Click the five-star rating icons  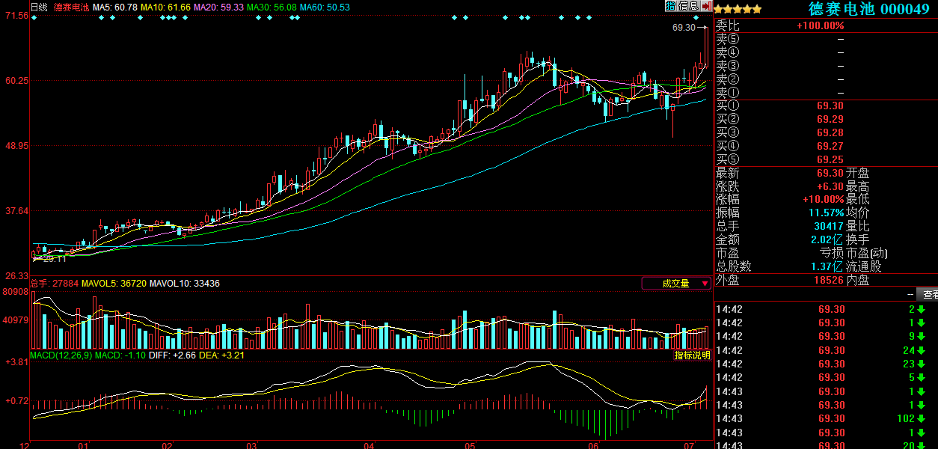click(x=738, y=9)
